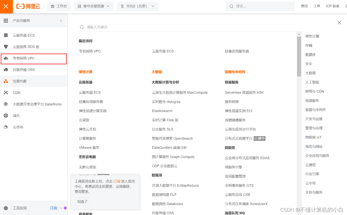The width and height of the screenshot is (347, 215).
Task: Click the magnifier icon in keyword search
Action: point(82,27)
